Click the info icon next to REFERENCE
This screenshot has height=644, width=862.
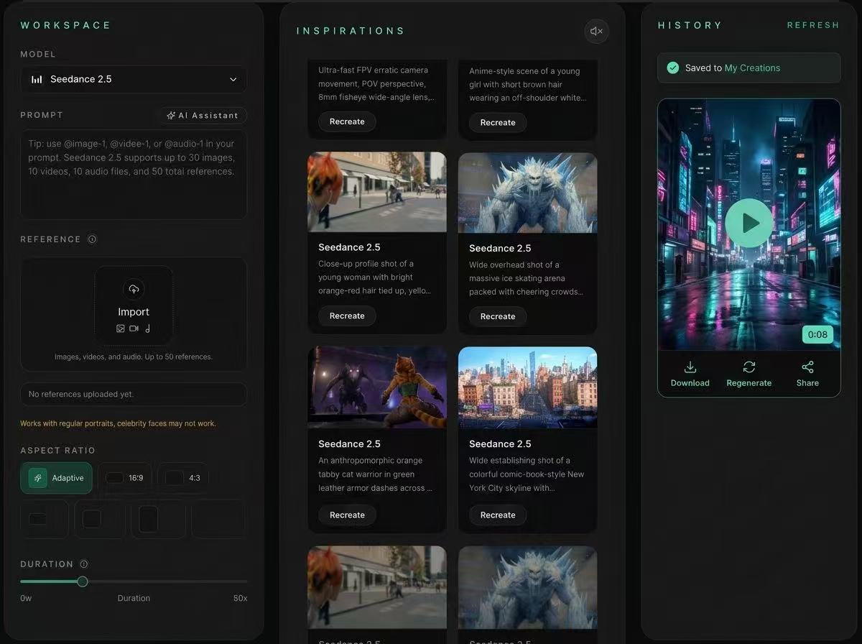92,239
